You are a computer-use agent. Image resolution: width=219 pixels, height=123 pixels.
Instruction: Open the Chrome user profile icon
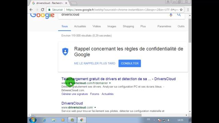(168, 2)
